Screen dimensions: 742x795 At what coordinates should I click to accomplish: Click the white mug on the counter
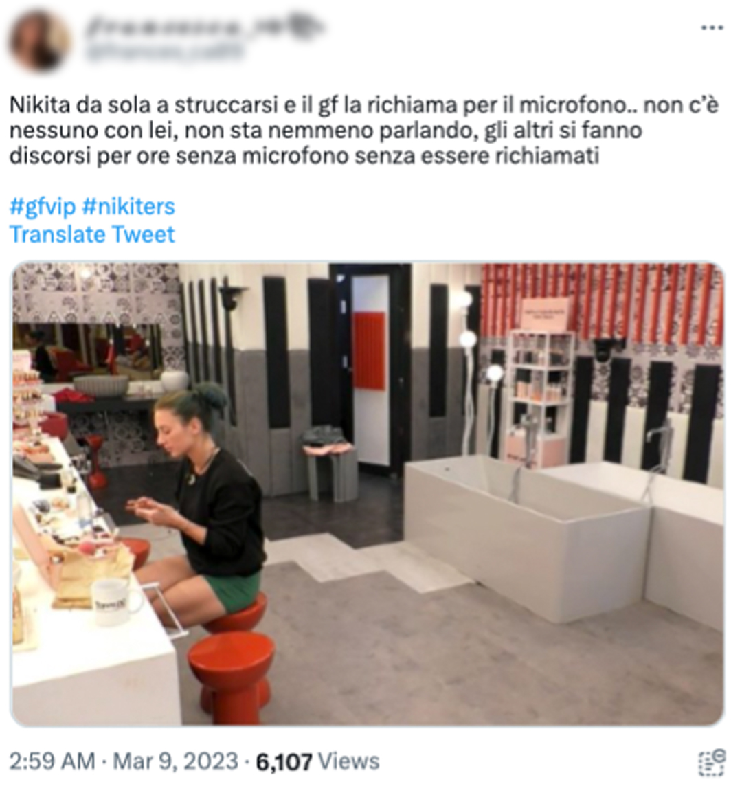pyautogui.click(x=111, y=601)
